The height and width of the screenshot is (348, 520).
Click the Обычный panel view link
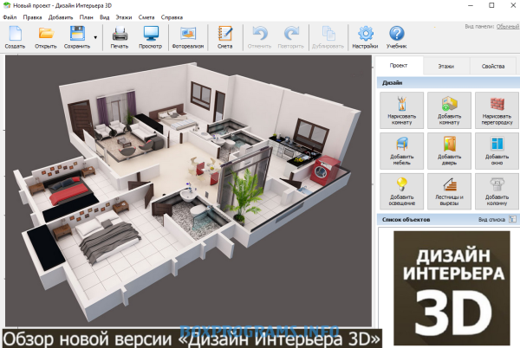(508, 27)
